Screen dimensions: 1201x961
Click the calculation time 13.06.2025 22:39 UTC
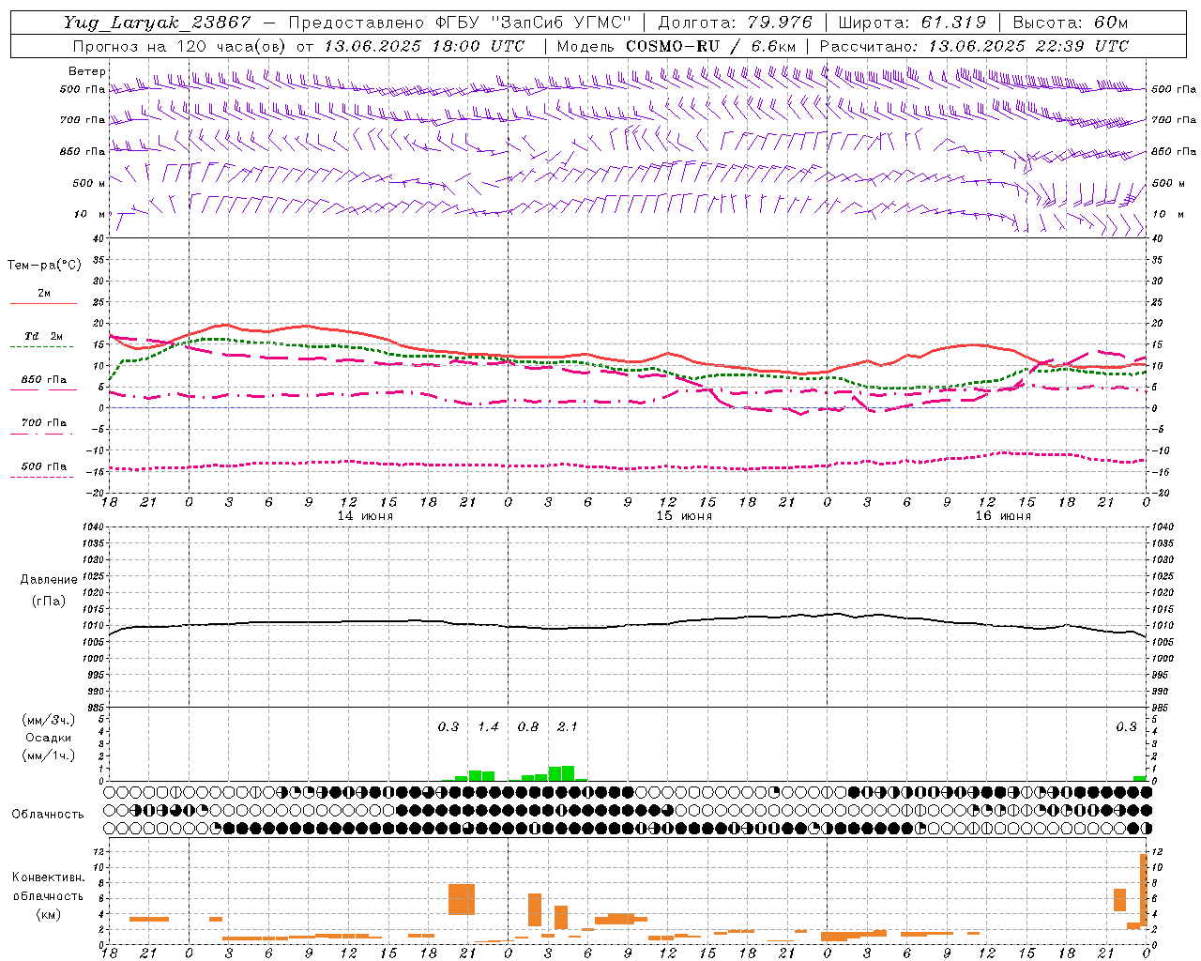(1028, 46)
